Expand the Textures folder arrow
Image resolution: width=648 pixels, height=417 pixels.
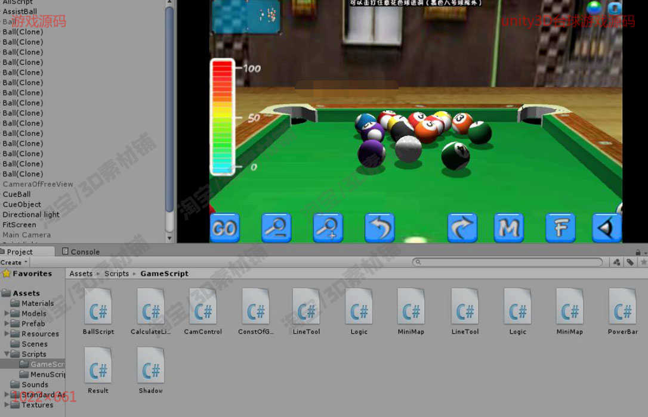tap(6, 404)
